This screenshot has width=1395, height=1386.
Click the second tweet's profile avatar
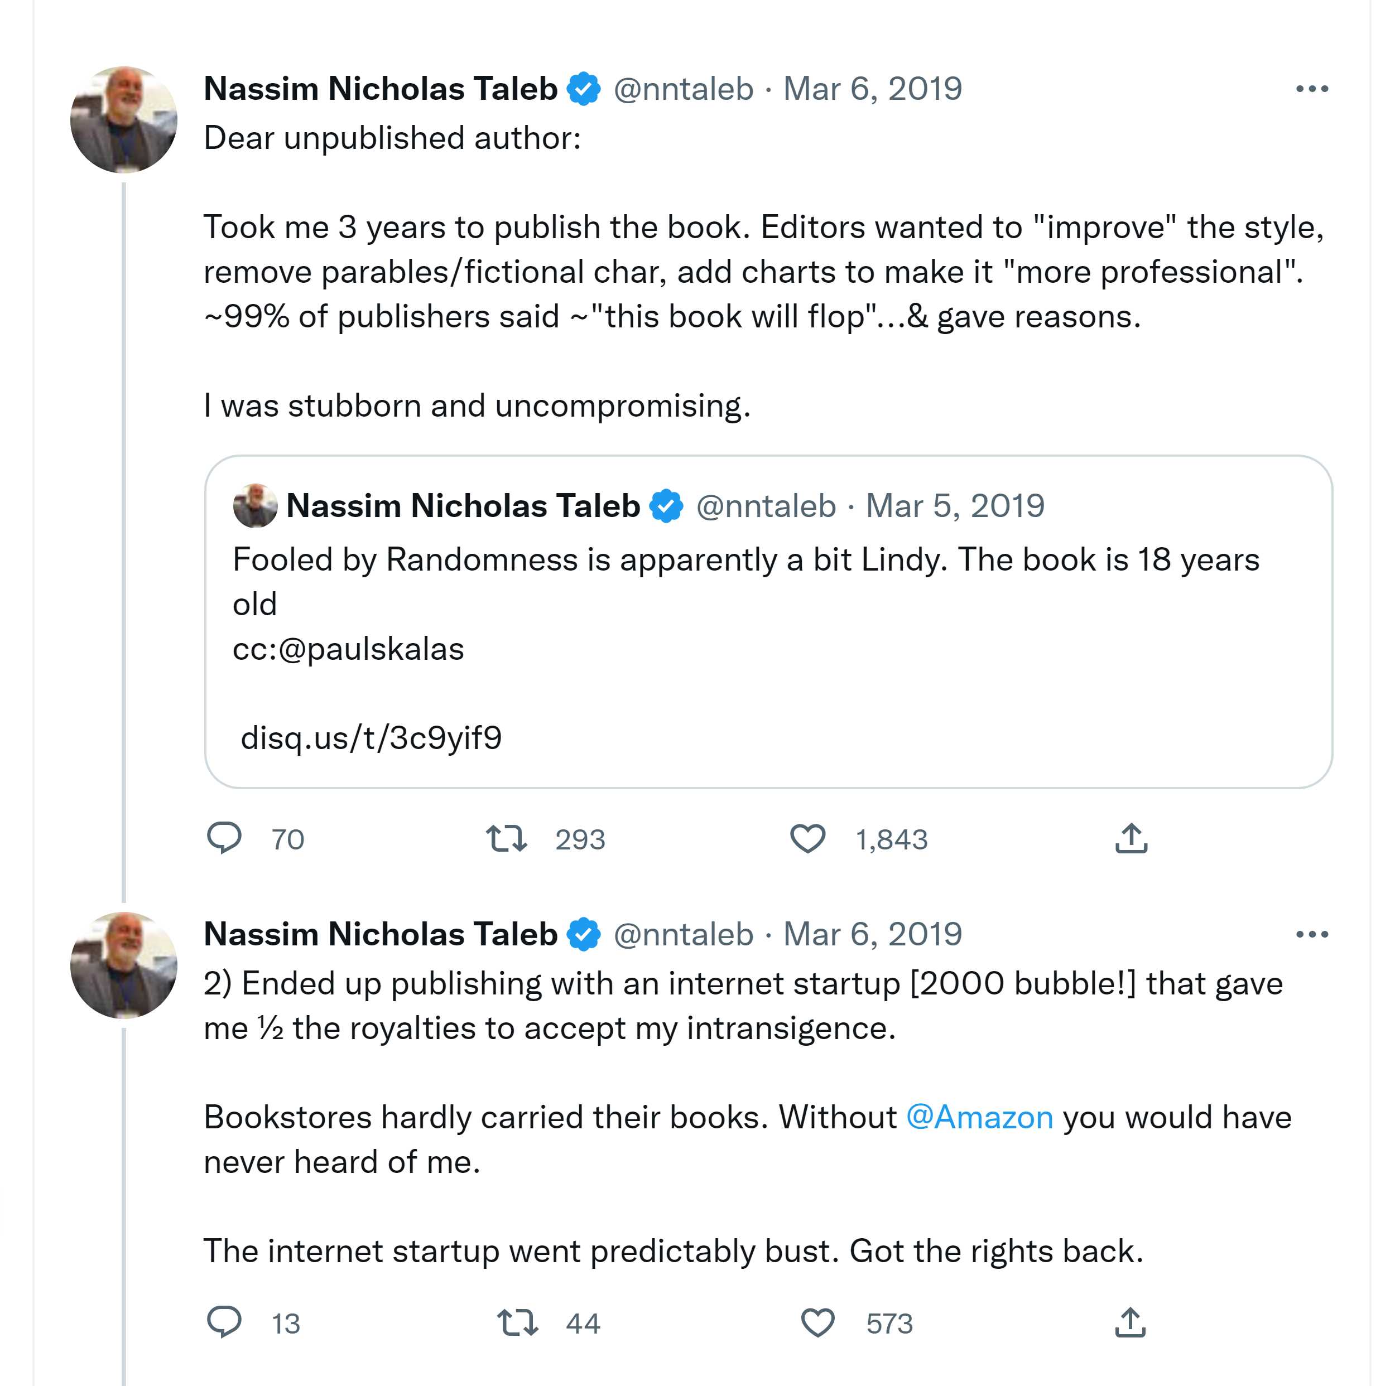tap(123, 965)
